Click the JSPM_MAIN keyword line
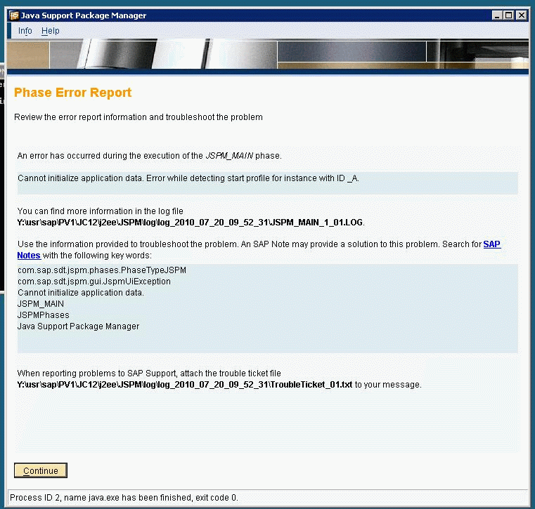Image resolution: width=535 pixels, height=509 pixels. (41, 304)
